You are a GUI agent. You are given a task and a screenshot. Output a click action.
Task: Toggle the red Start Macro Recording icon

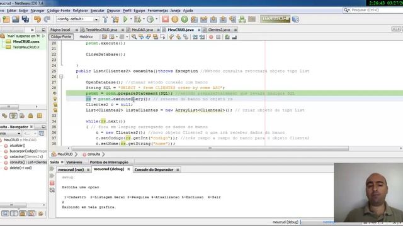pyautogui.click(x=211, y=37)
